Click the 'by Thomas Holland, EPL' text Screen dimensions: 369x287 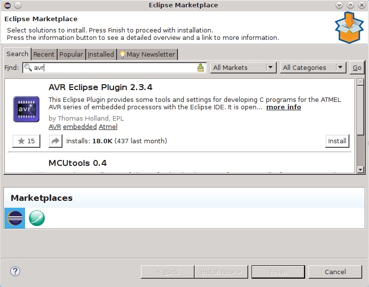[x=86, y=118]
